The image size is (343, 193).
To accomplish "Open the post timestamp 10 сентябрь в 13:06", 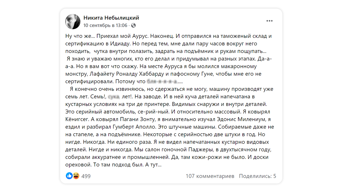I will [105, 25].
